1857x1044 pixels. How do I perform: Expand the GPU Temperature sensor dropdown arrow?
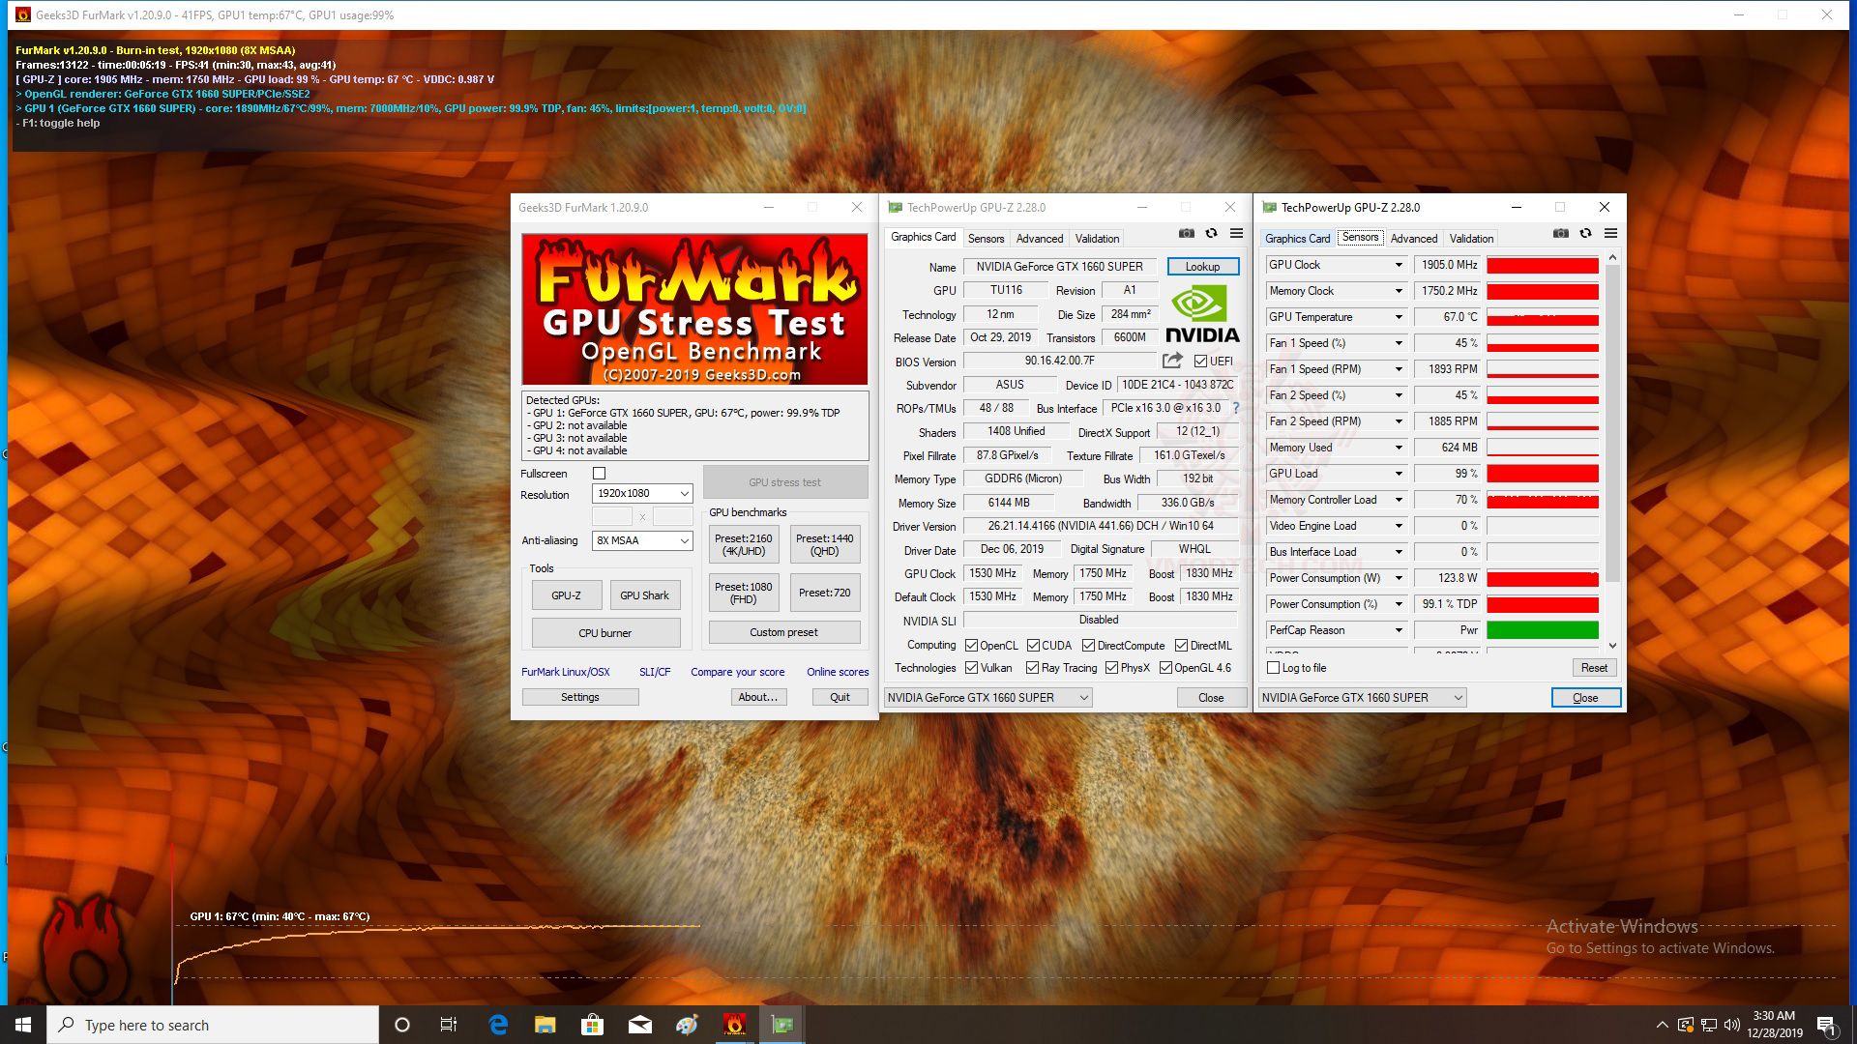click(1398, 317)
